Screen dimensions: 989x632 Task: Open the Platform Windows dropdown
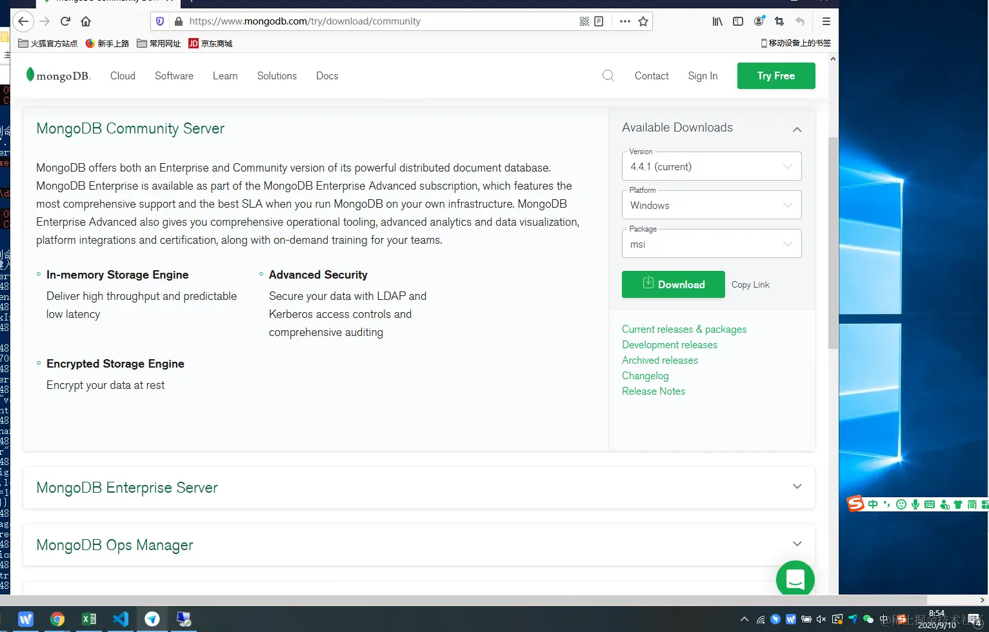click(x=712, y=205)
